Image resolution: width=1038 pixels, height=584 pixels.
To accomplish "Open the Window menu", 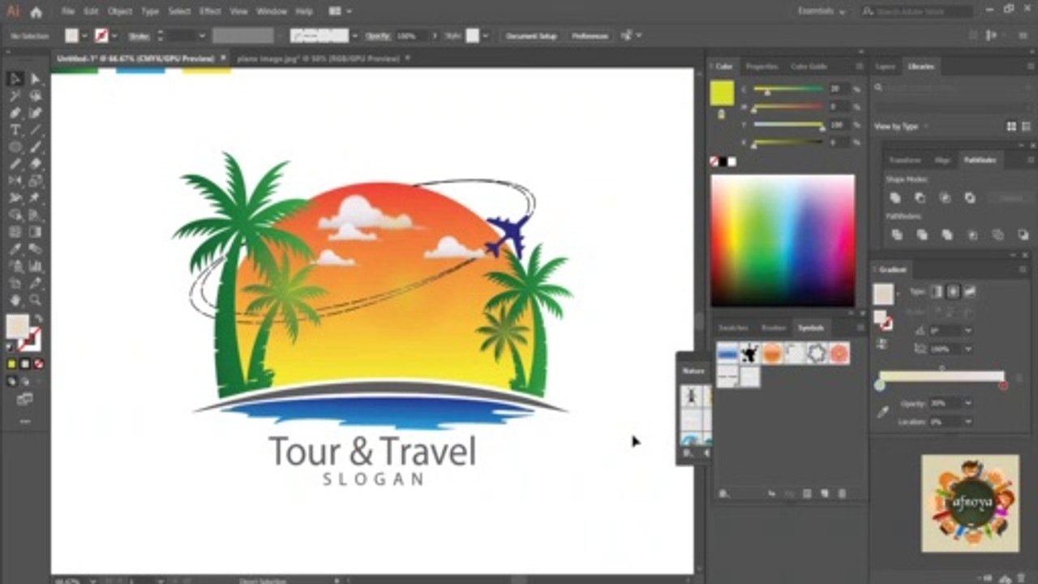I will [x=272, y=11].
